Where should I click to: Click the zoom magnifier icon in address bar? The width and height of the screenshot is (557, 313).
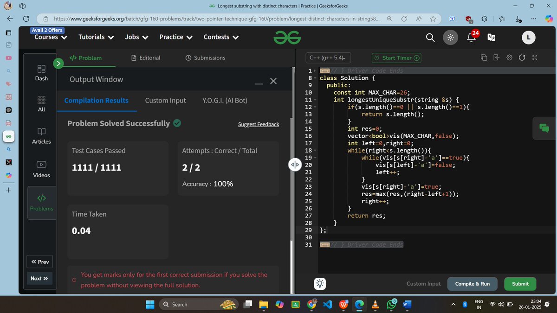pos(389,19)
